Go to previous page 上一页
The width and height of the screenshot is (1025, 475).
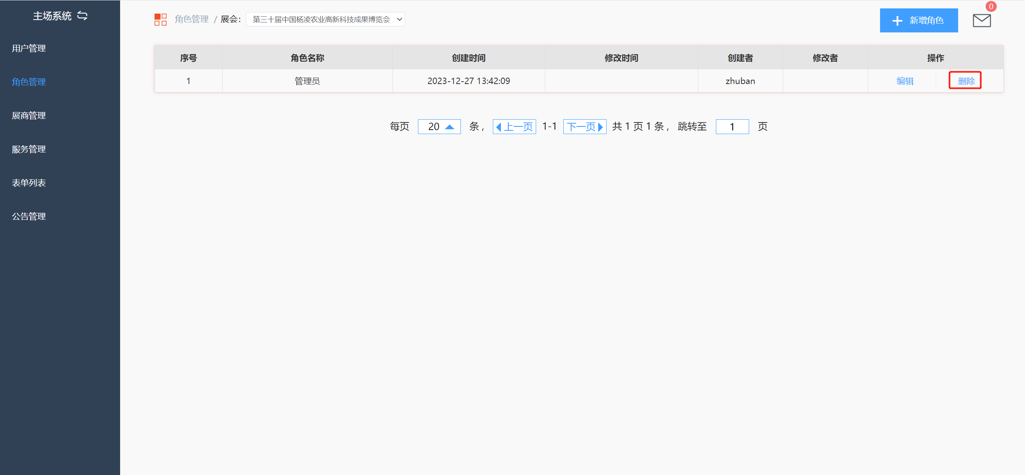coord(515,126)
